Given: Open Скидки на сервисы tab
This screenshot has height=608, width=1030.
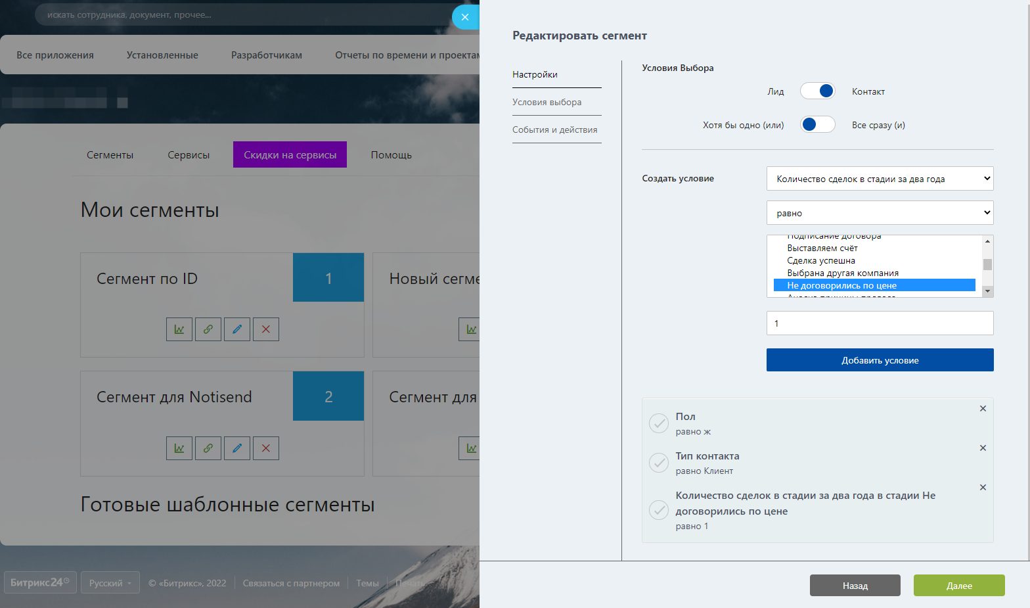Looking at the screenshot, I should (290, 154).
